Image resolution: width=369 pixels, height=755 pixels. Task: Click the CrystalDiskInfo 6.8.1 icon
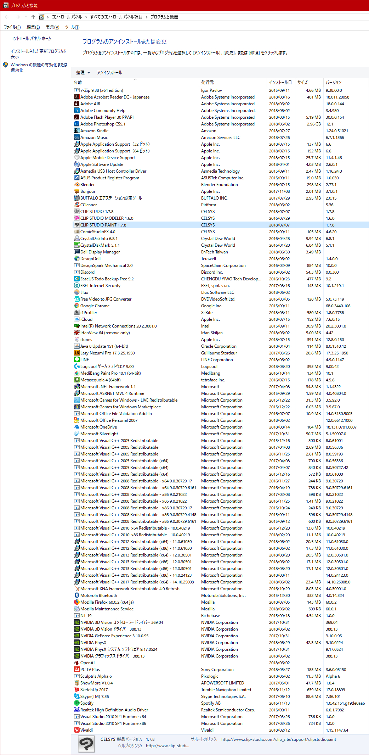pos(76,239)
